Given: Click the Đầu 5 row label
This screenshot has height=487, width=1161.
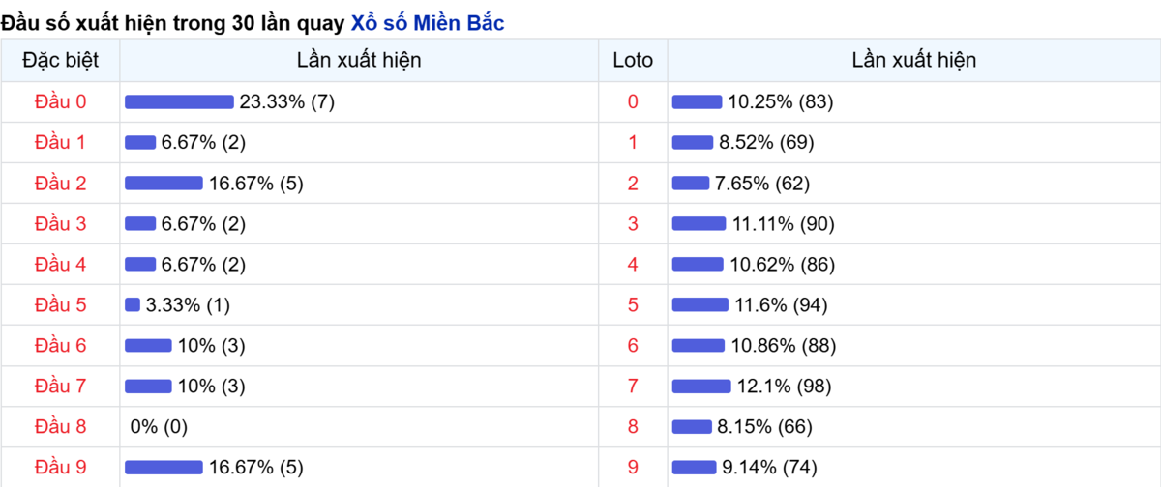Looking at the screenshot, I should pyautogui.click(x=60, y=304).
